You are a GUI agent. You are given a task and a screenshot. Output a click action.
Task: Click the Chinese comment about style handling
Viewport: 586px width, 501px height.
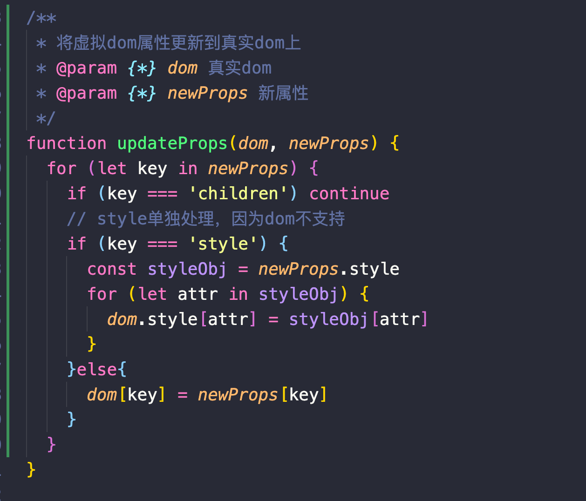coord(206,218)
